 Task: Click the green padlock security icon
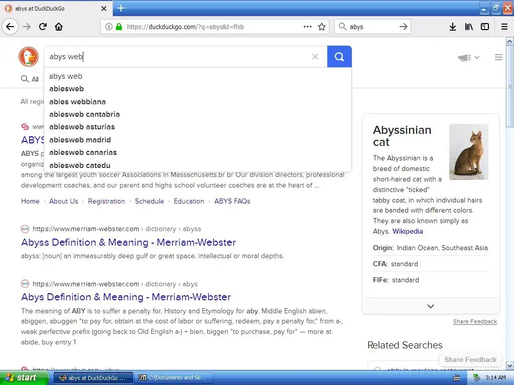(119, 27)
